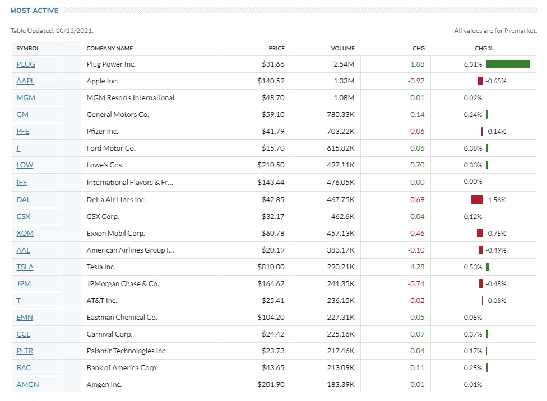Click the CSX Corp. company name
The image size is (547, 401).
(x=103, y=217)
